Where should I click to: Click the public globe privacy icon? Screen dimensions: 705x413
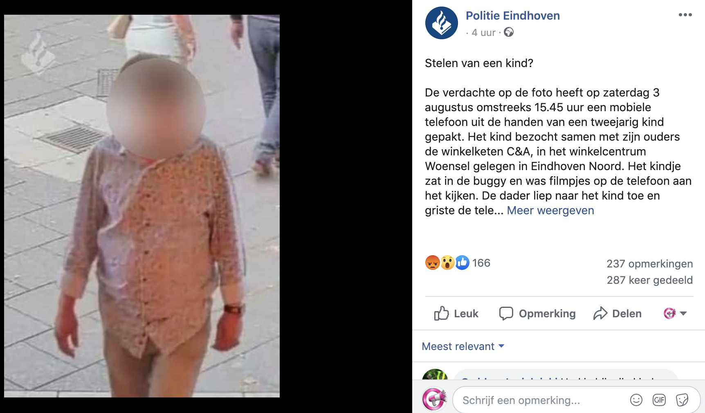pyautogui.click(x=509, y=32)
